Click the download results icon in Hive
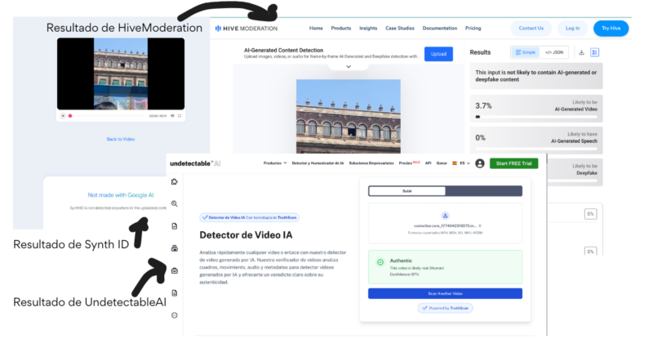The width and height of the screenshot is (653, 343). pos(581,52)
